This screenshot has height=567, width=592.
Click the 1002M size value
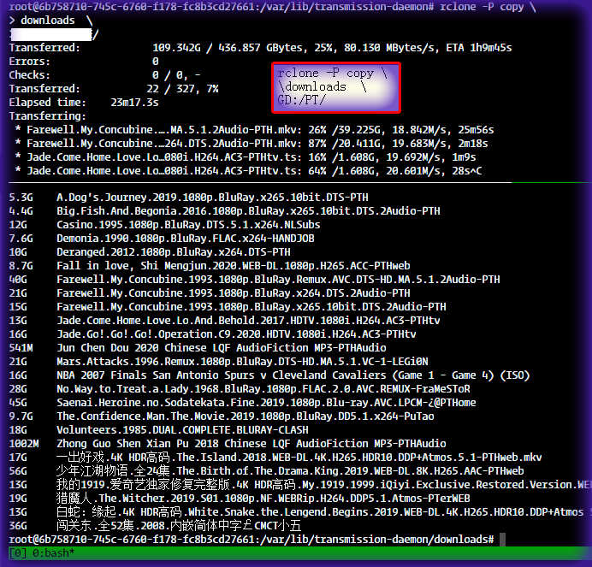[24, 444]
